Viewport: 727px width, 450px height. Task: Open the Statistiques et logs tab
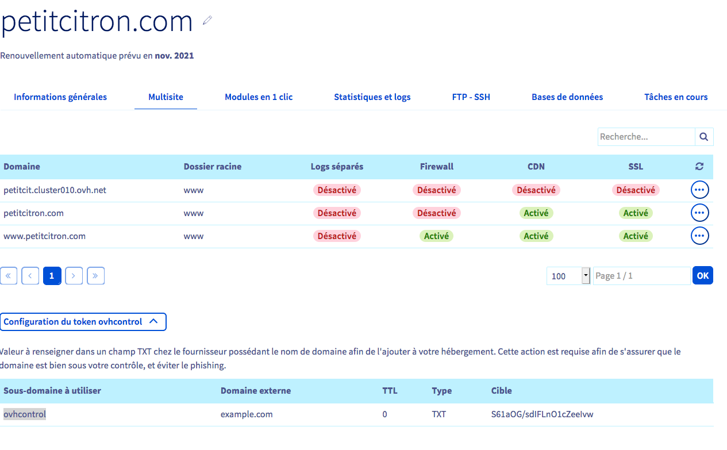[x=372, y=97]
